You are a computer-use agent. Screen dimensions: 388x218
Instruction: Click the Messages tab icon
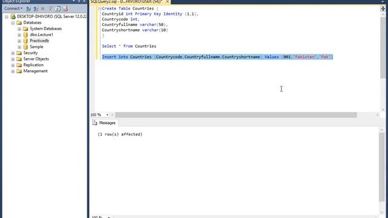click(95, 123)
